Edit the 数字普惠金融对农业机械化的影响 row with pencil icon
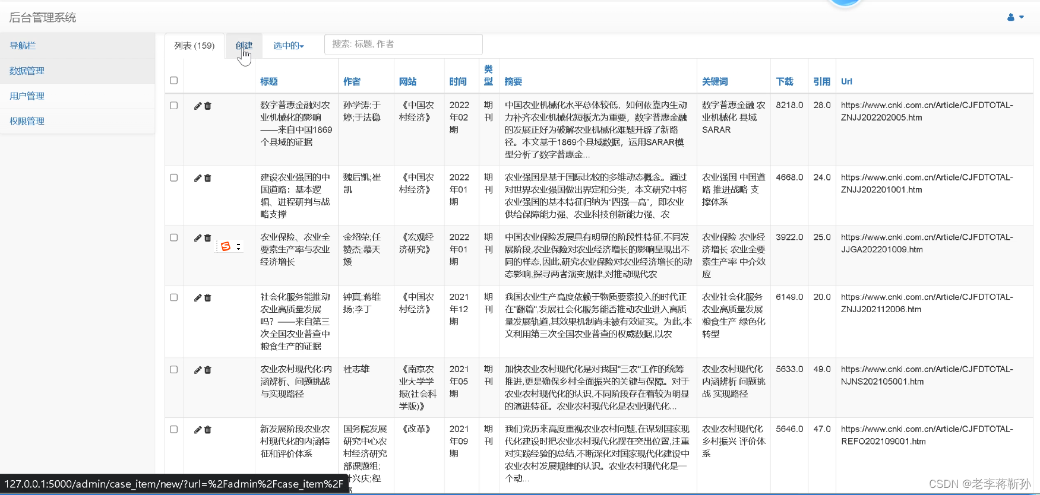Screen dimensions: 1040x495 click(x=198, y=106)
